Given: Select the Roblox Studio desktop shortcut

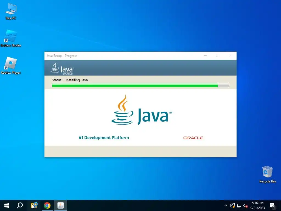Looking at the screenshot, I should 11,38.
